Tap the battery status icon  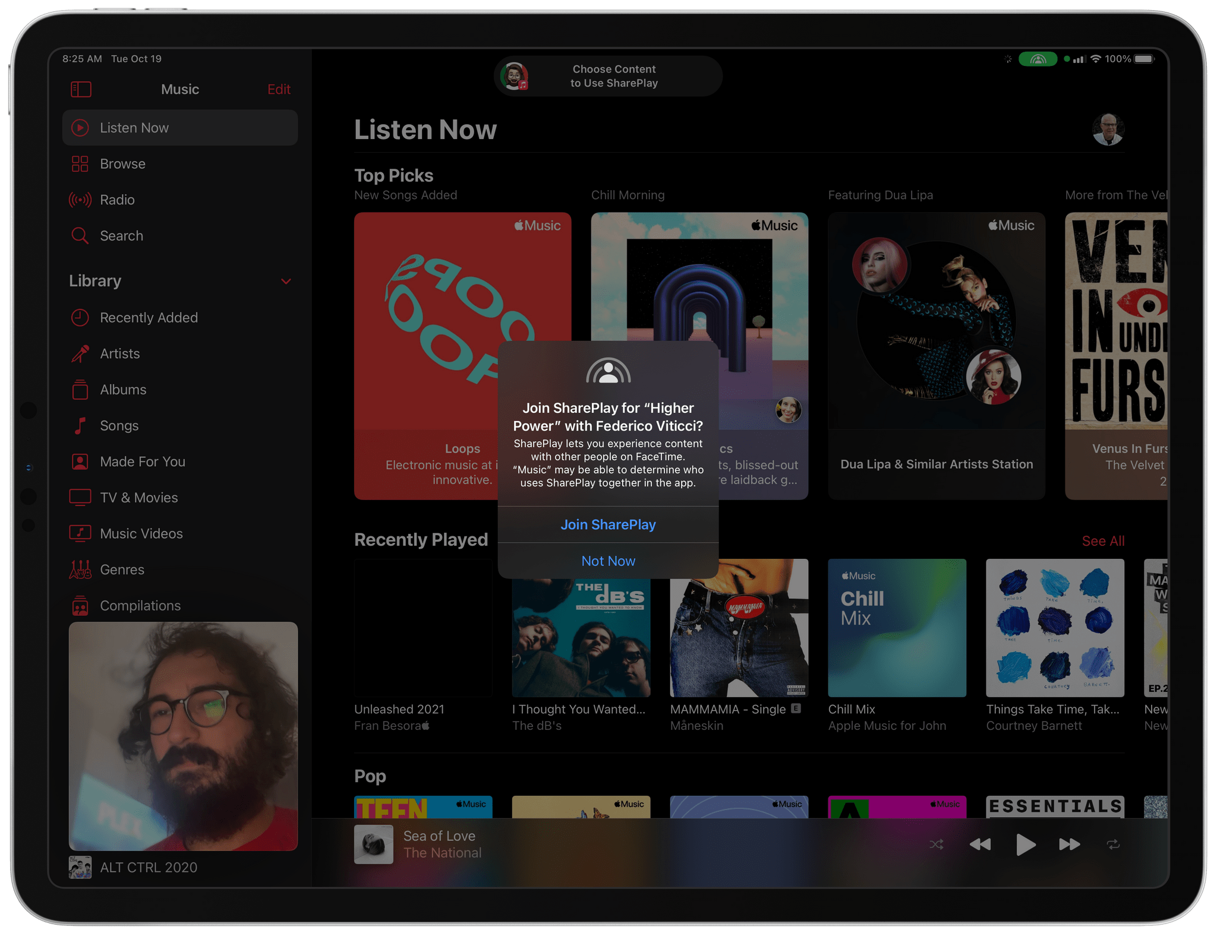pos(1144,59)
